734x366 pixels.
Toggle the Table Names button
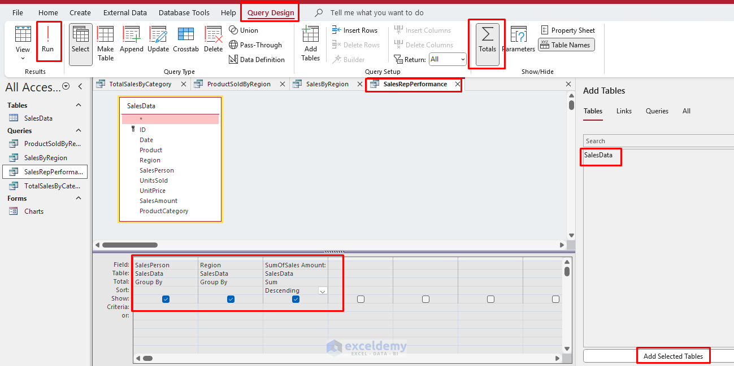566,45
